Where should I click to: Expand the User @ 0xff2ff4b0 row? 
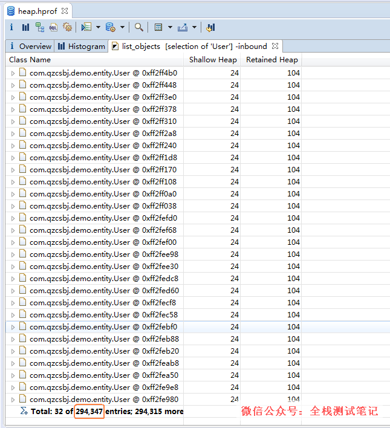coord(13,73)
